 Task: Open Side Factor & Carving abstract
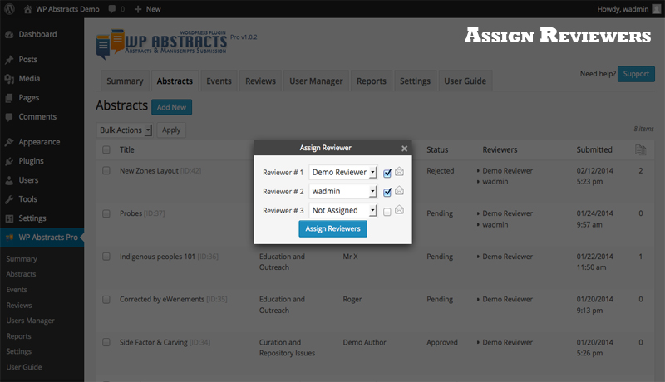(x=154, y=342)
